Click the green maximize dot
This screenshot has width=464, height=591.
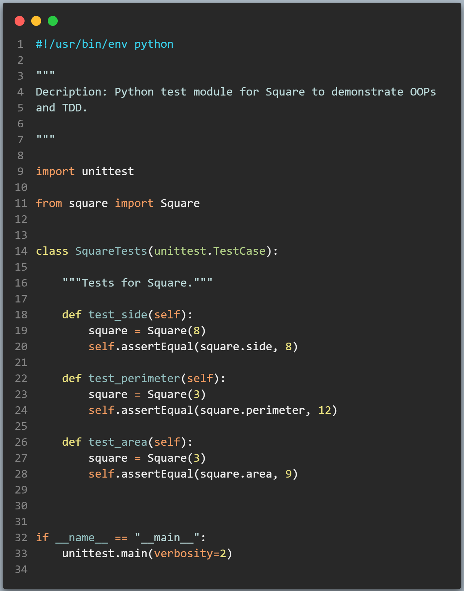point(53,21)
